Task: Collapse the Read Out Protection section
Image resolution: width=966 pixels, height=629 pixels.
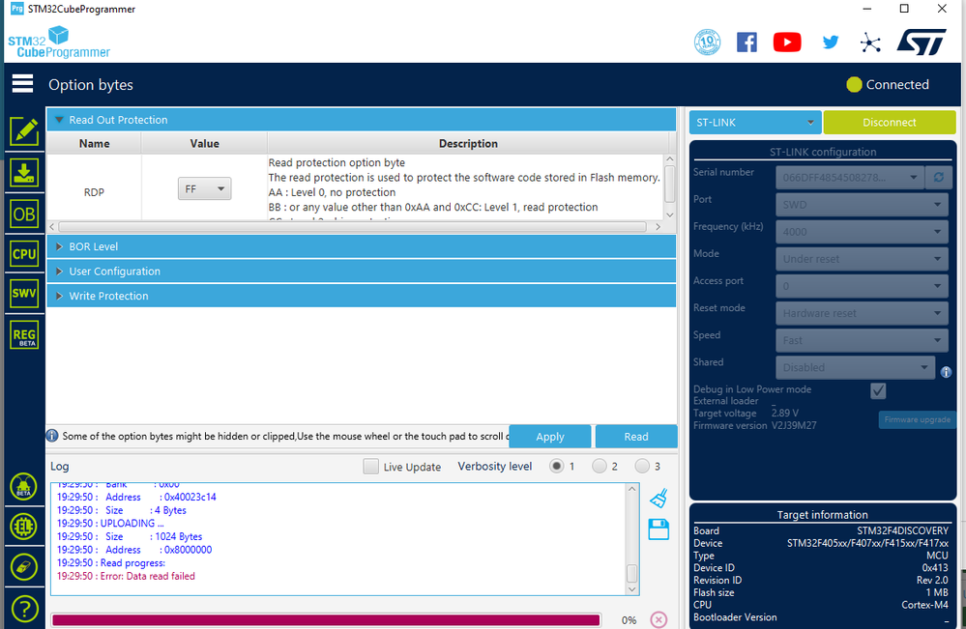Action: (x=361, y=120)
